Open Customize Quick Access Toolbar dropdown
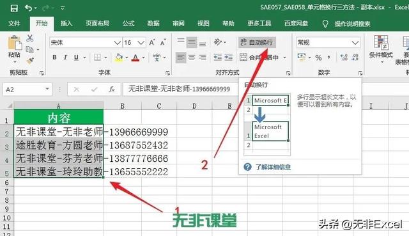 (x=63, y=8)
